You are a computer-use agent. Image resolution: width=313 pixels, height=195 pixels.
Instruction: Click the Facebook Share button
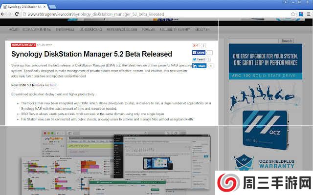point(199,53)
